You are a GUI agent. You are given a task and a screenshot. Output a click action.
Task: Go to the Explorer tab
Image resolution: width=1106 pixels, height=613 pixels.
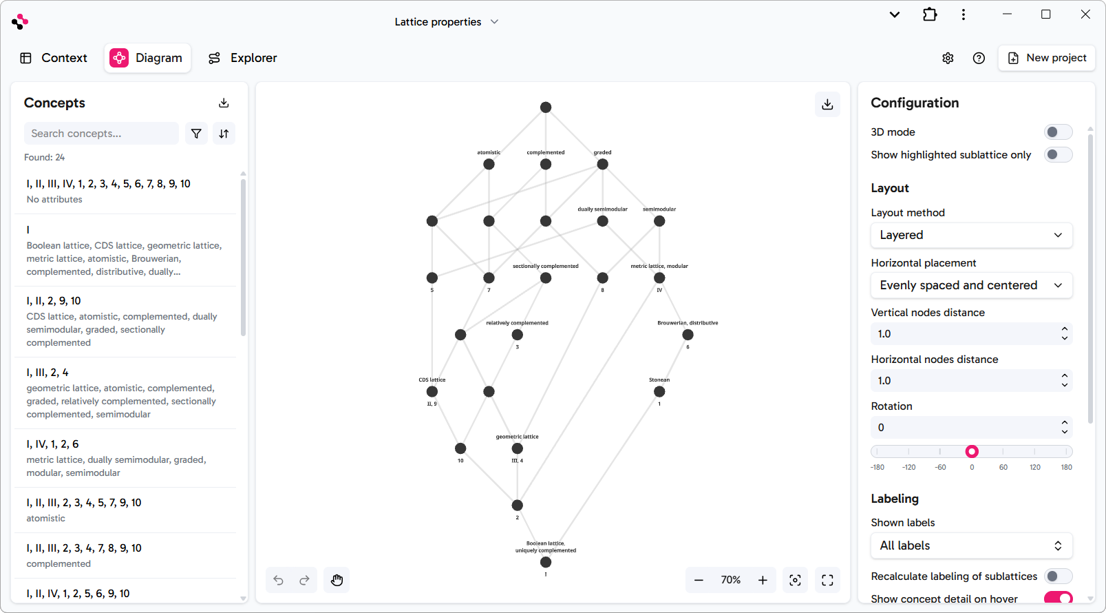coord(243,58)
